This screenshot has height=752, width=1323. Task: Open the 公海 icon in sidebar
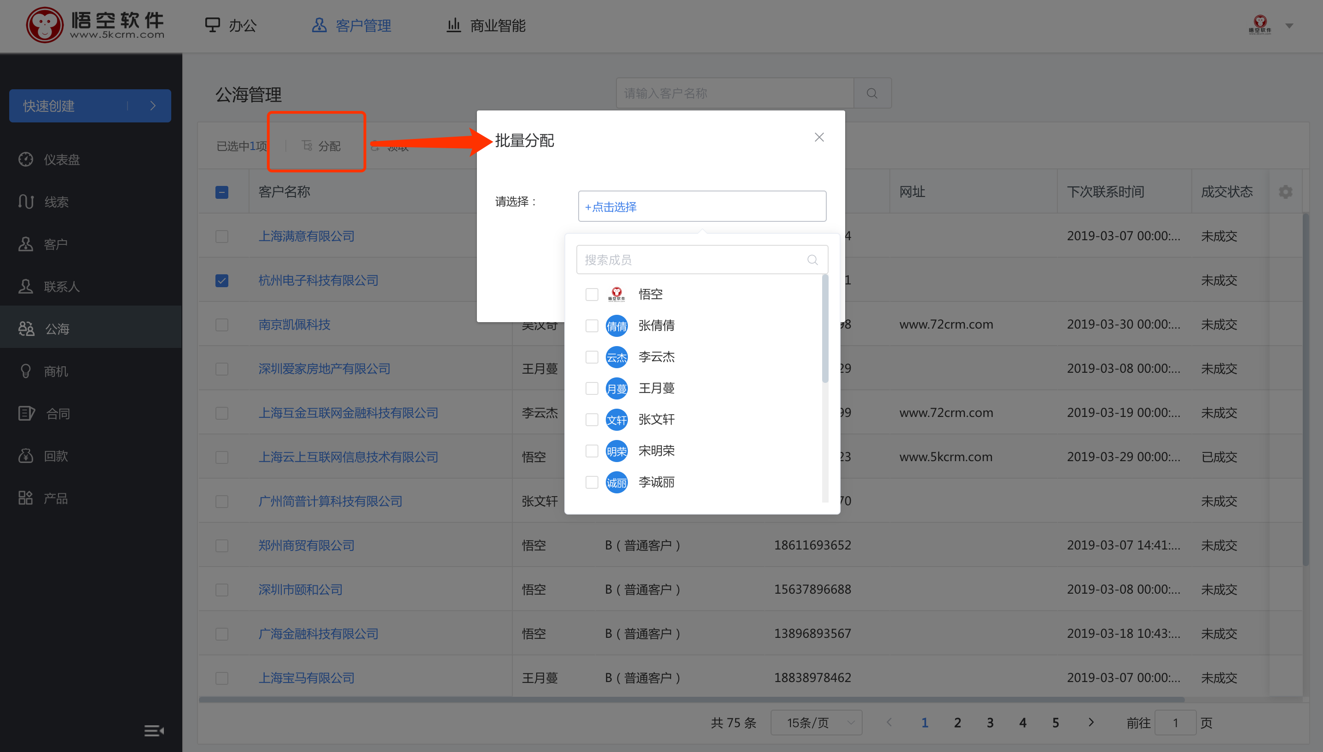coord(26,329)
